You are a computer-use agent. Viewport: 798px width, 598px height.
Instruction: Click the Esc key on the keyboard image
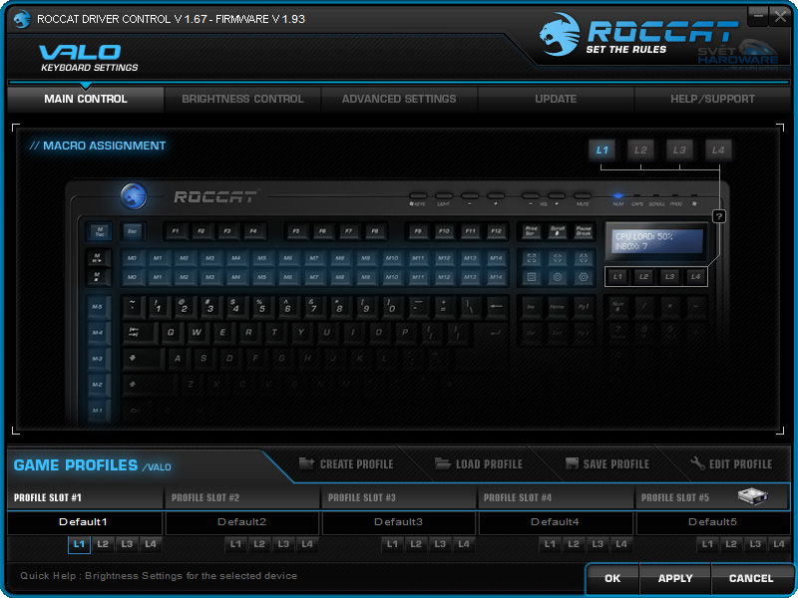[132, 231]
